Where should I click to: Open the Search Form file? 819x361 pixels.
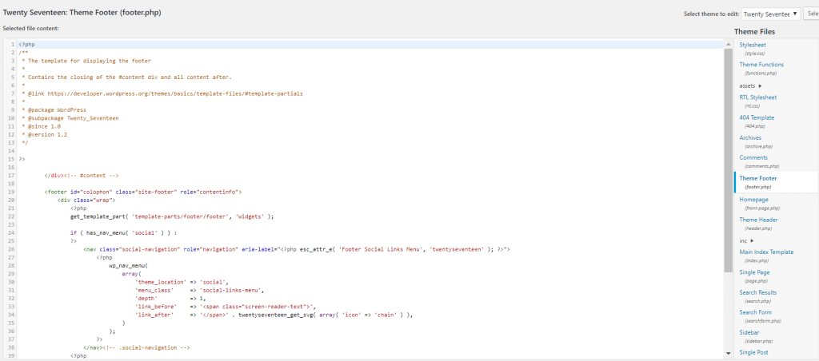(x=756, y=312)
